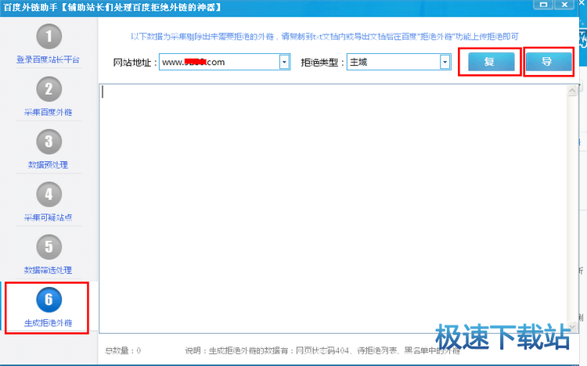
Task: Switch to 生成拒绝外链 label
Action: point(48,323)
